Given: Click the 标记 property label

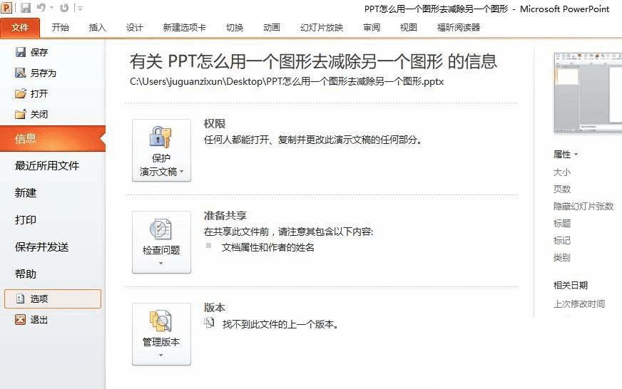Looking at the screenshot, I should (562, 240).
